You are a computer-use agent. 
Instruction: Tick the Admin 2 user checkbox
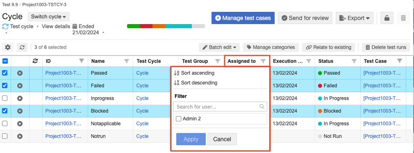tap(178, 119)
